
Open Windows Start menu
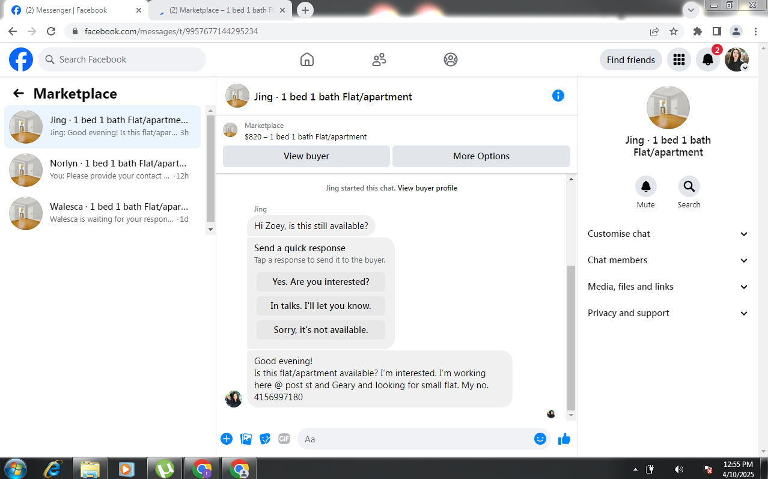15,469
